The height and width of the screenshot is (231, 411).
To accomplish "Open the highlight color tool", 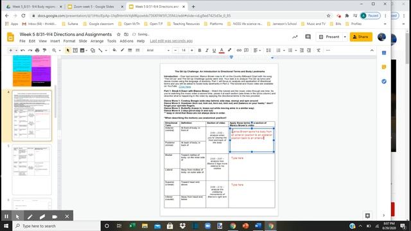I will pos(230,50).
